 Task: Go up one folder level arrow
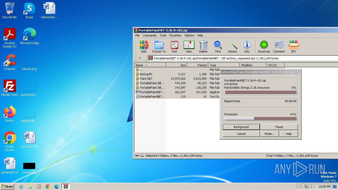click(x=140, y=58)
